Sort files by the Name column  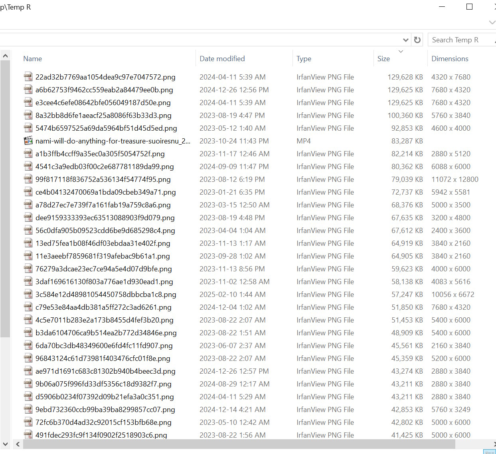tap(33, 59)
